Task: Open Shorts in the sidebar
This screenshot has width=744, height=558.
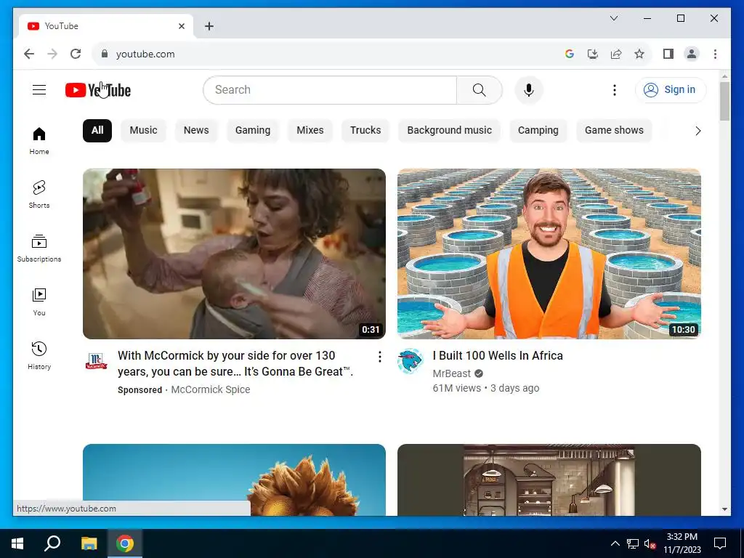Action: point(39,195)
